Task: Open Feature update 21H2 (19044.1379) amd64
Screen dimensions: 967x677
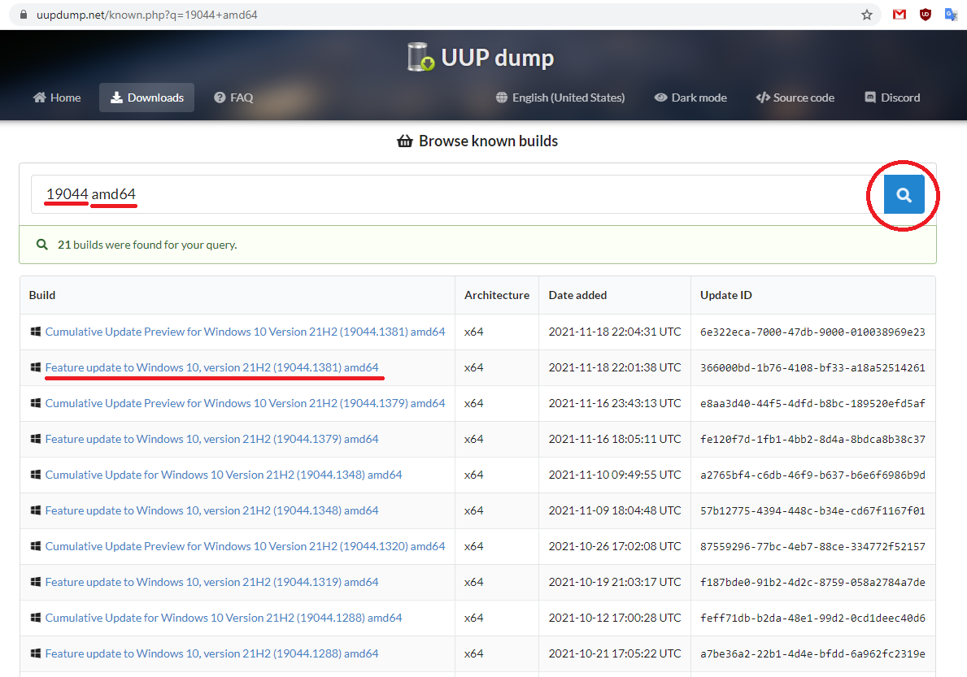Action: tap(211, 439)
